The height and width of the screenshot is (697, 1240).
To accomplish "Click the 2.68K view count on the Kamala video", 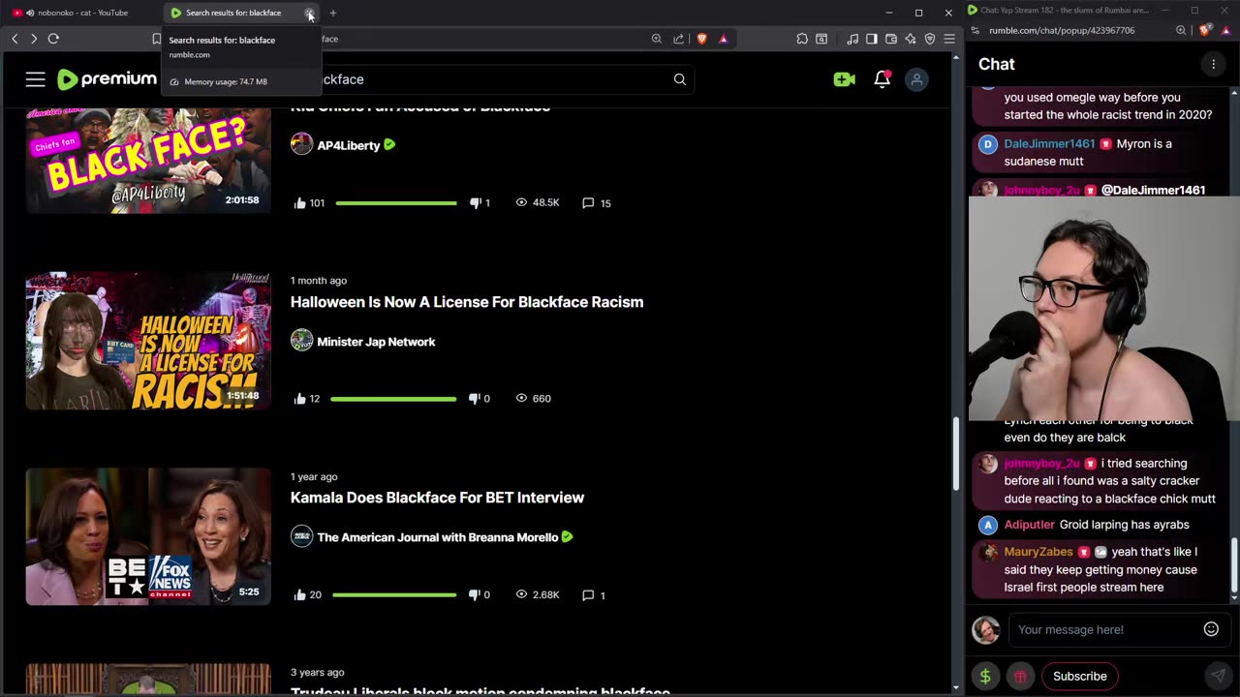I will [x=538, y=595].
